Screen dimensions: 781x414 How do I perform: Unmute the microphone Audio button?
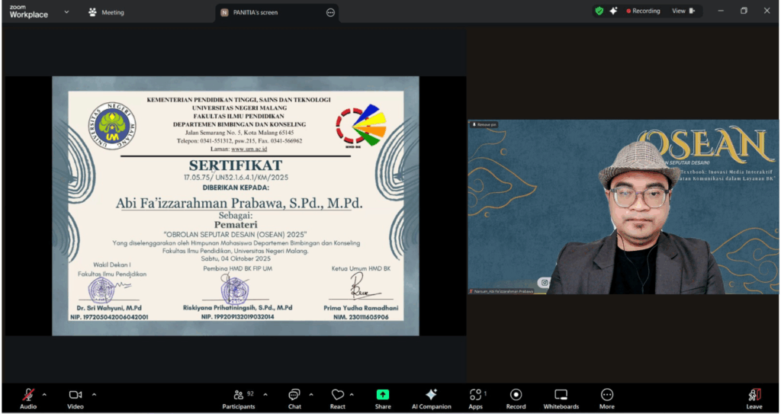(x=28, y=395)
